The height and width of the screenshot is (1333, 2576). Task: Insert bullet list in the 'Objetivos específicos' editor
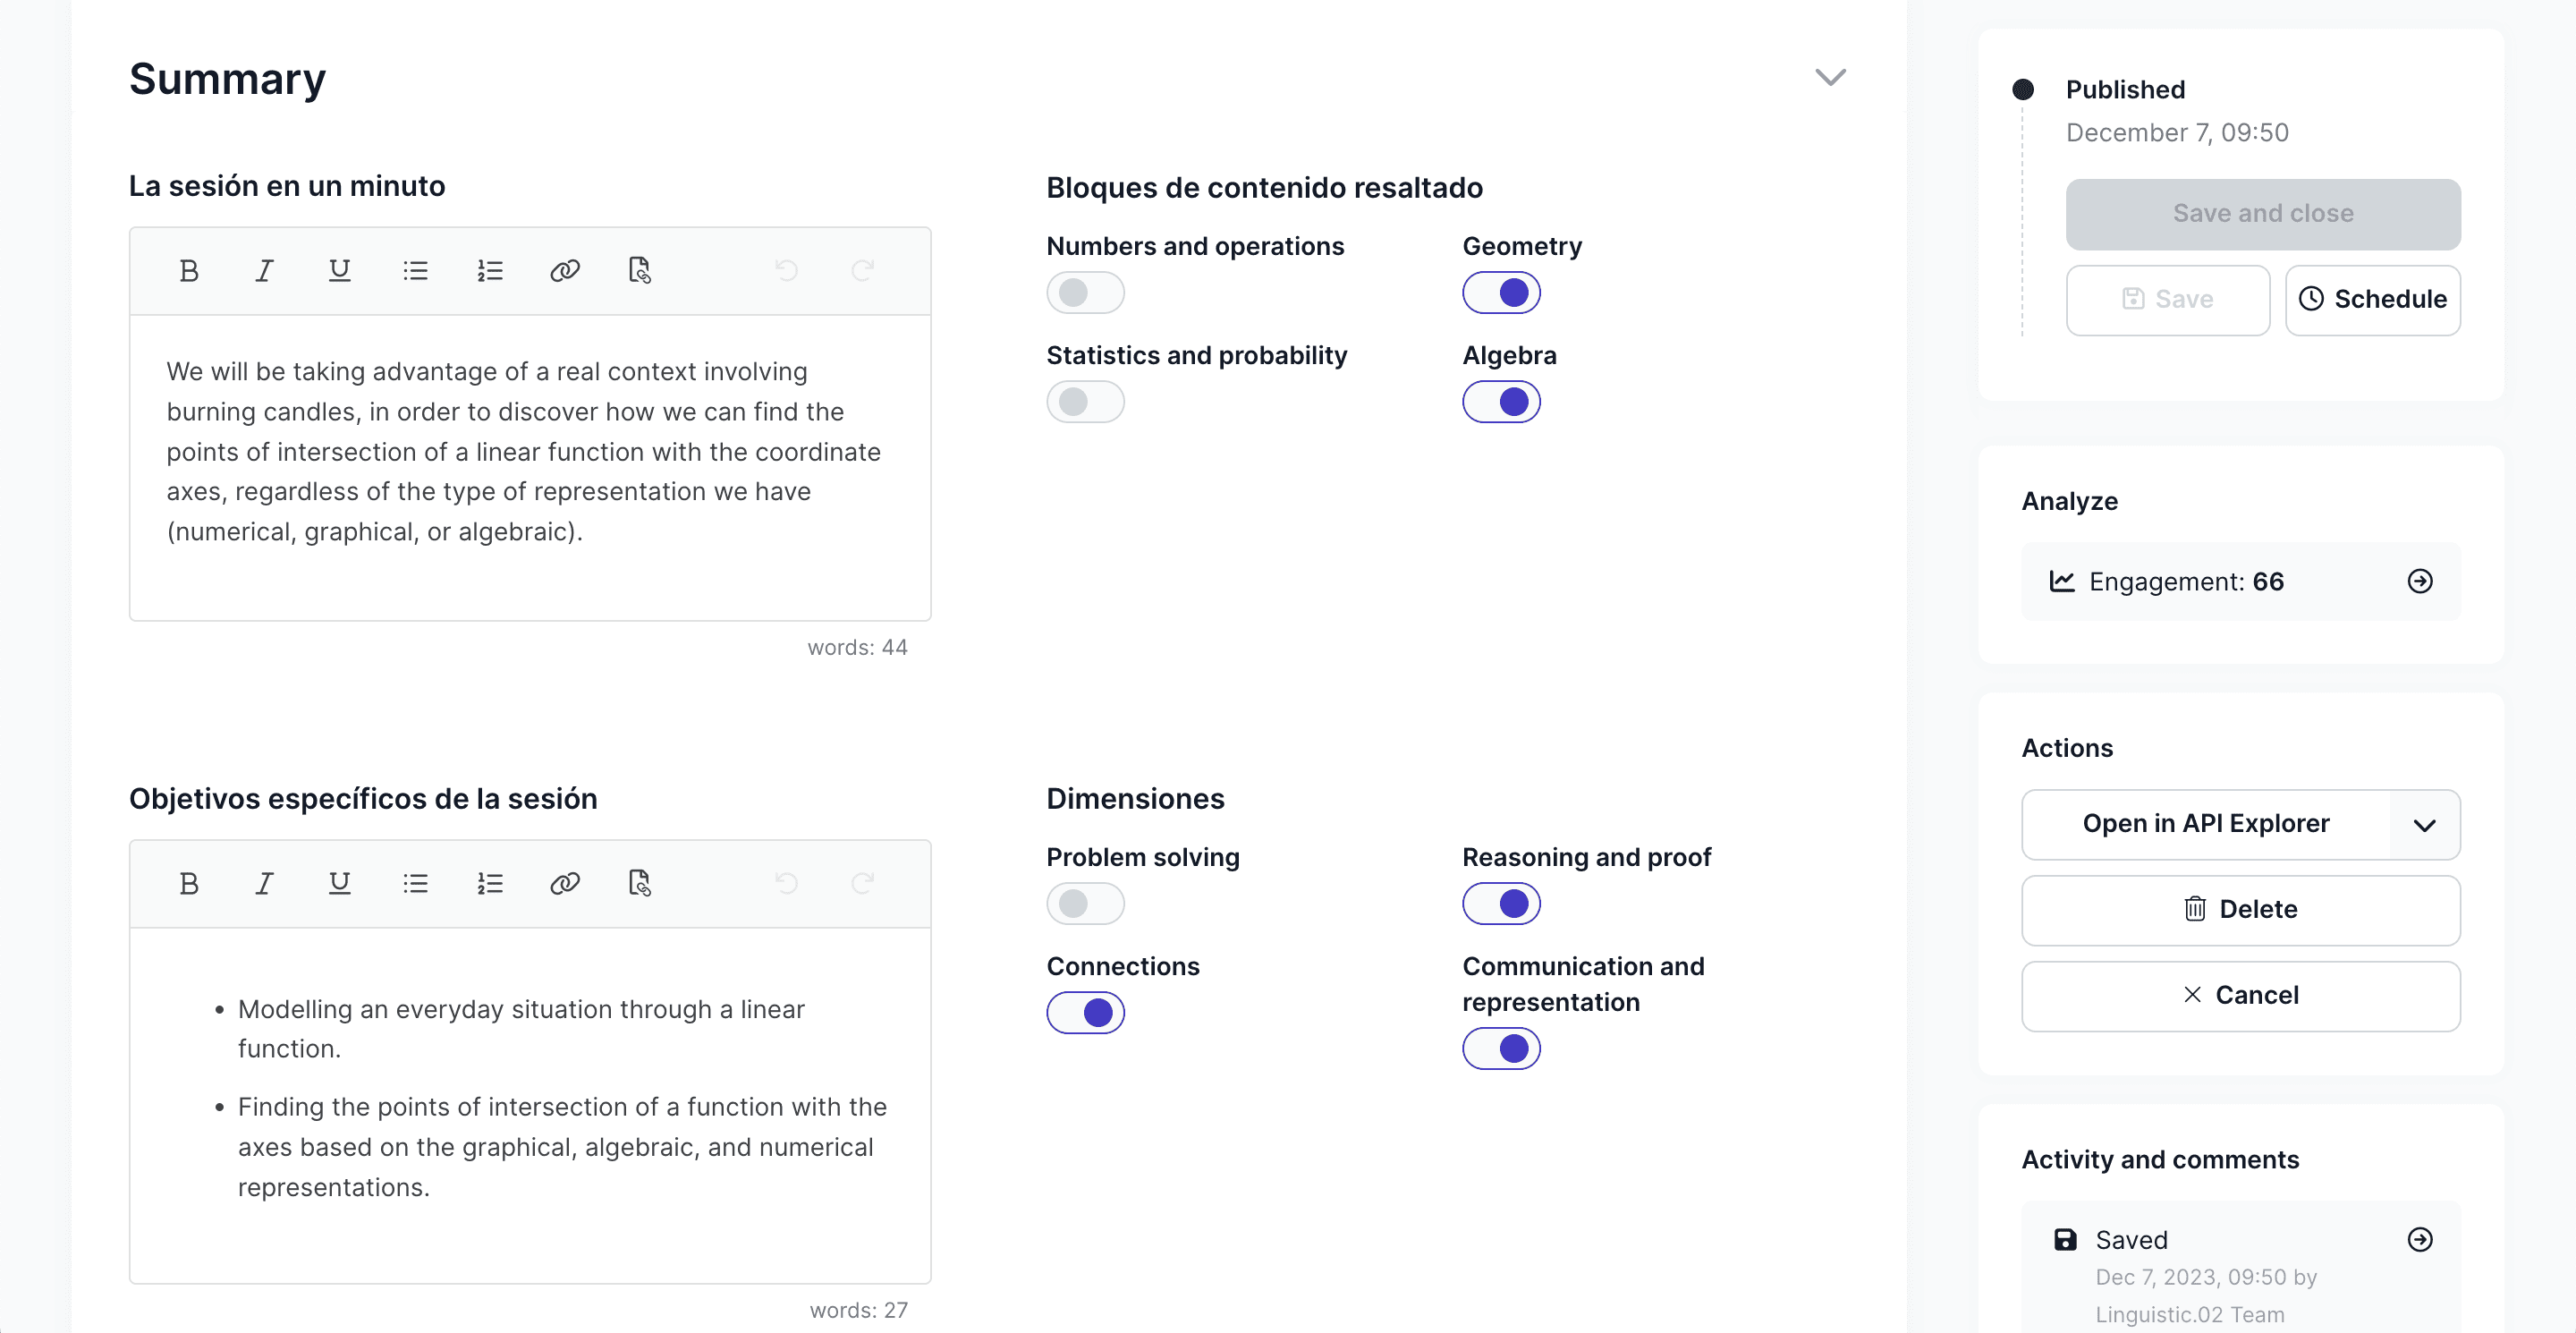415,883
